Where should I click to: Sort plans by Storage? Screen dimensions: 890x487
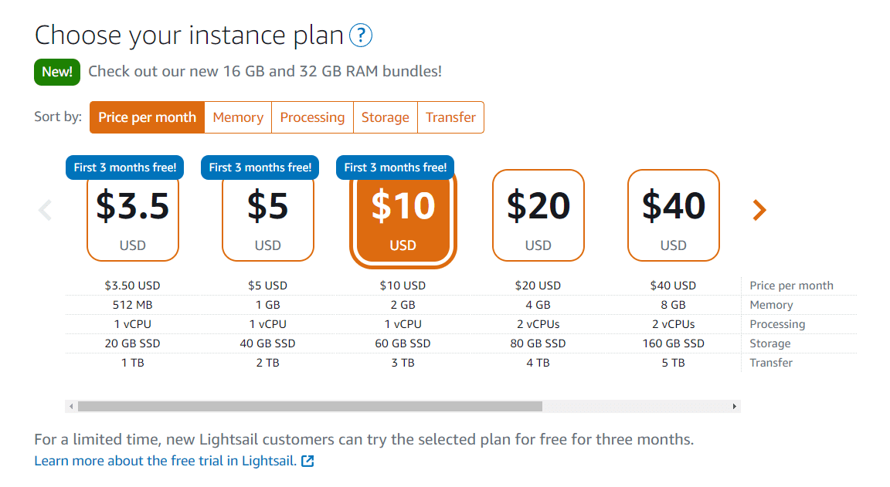(385, 117)
